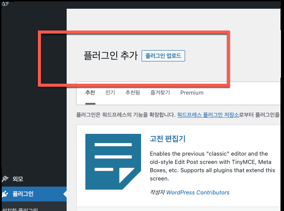Click the 플러그인 추가 page heading
Image resolution: width=284 pixels, height=211 pixels.
(111, 55)
